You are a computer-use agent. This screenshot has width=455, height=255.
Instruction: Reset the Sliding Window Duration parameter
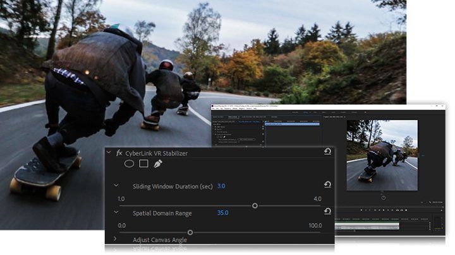pyautogui.click(x=327, y=184)
